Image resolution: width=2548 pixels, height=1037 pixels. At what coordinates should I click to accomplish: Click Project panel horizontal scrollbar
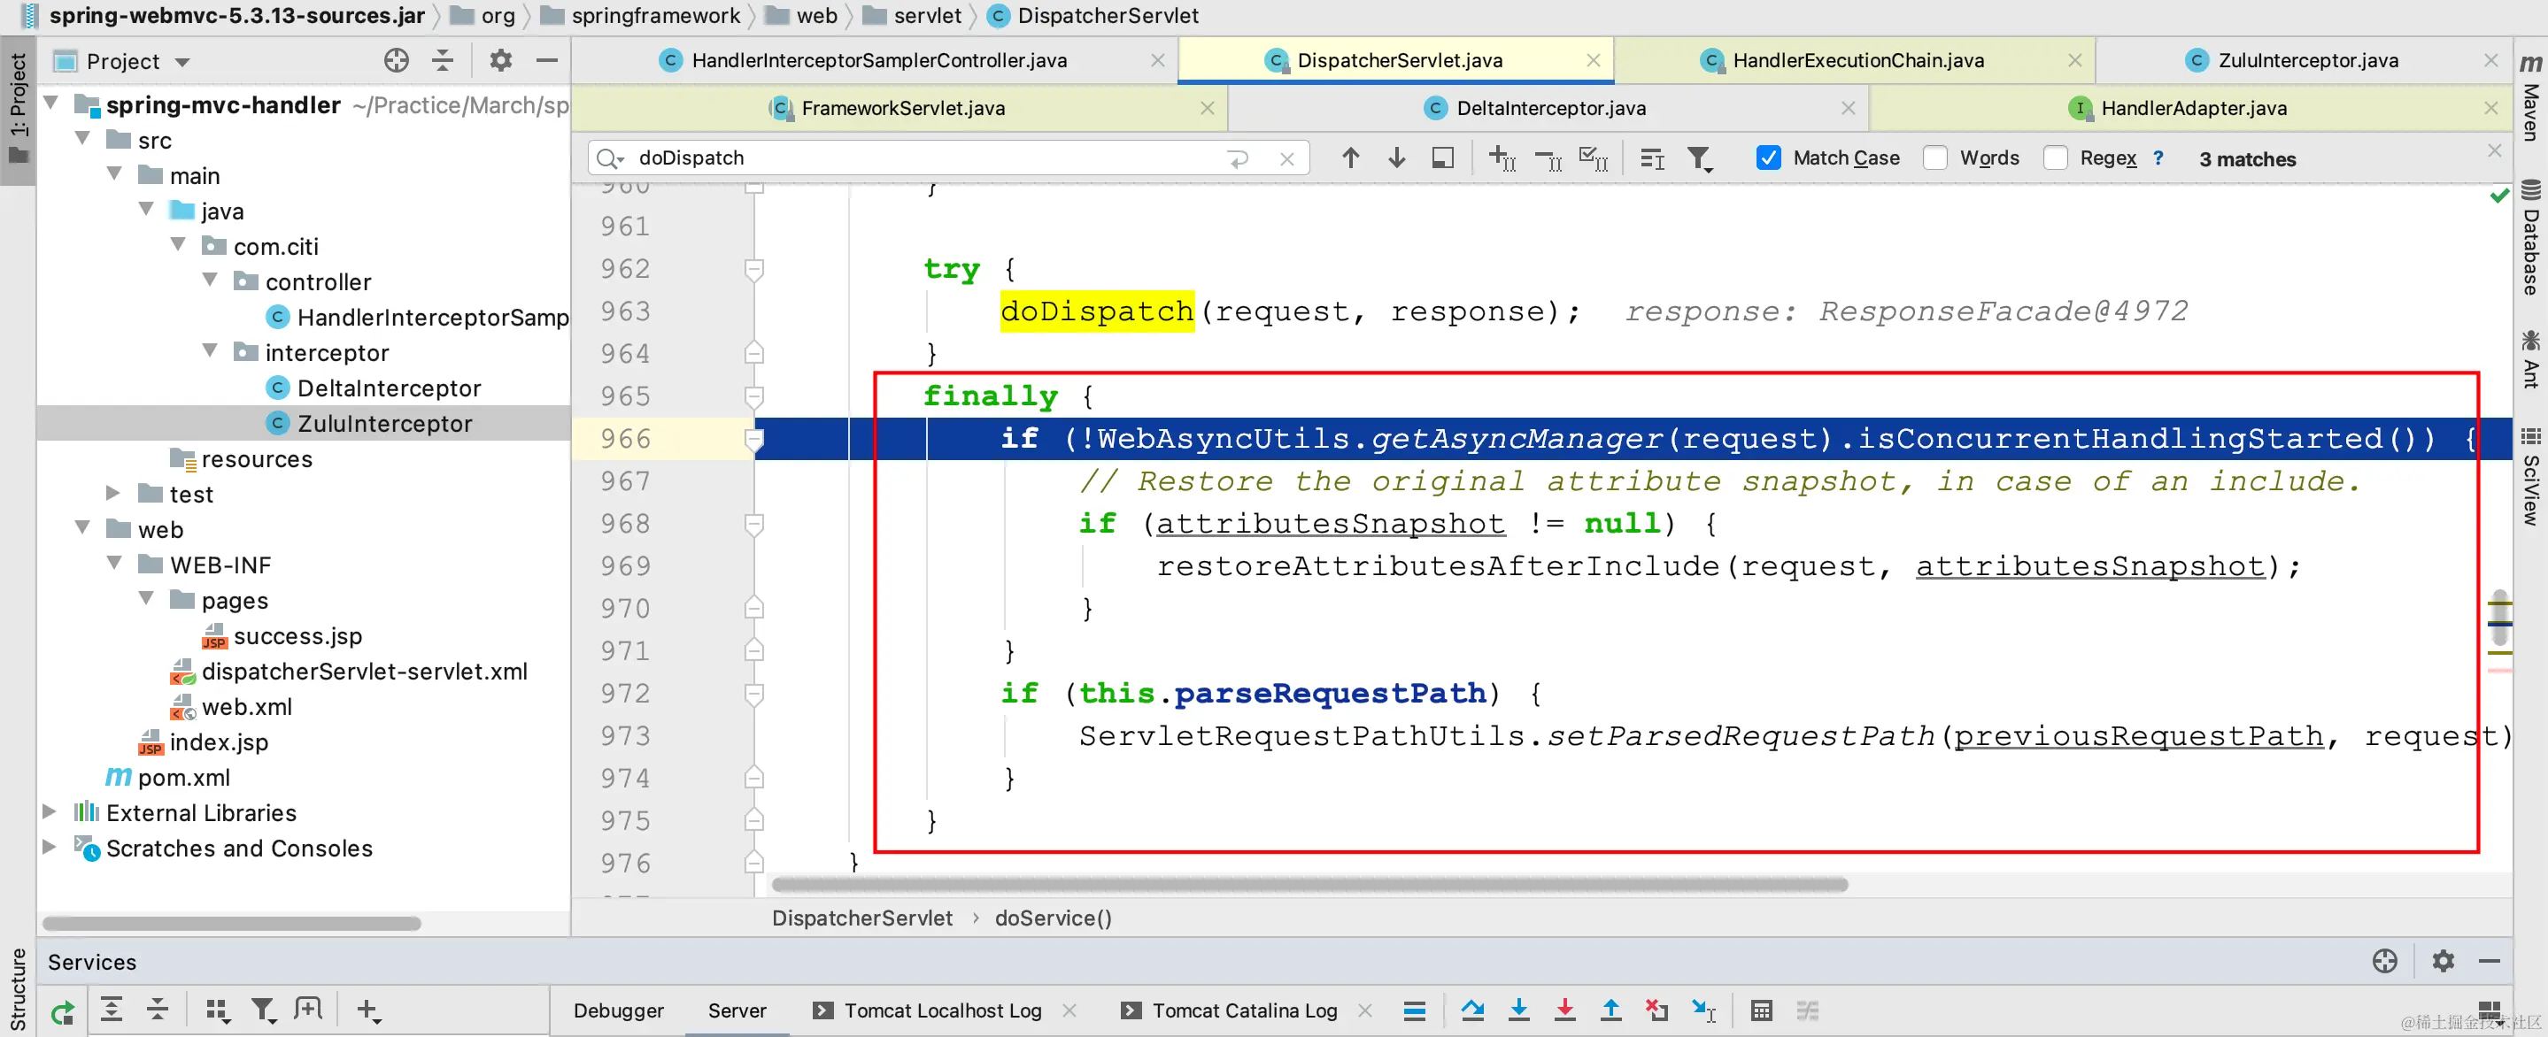tap(231, 924)
